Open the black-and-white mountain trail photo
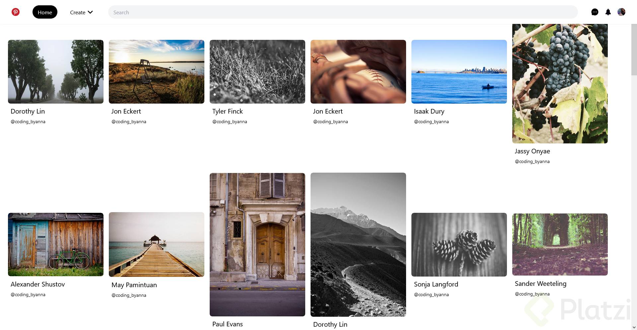 point(358,245)
